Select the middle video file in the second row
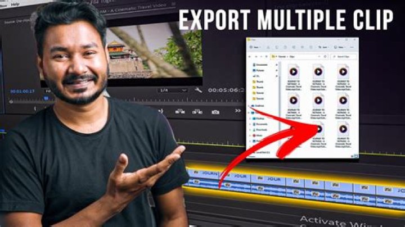The width and height of the screenshot is (405, 227). (x=318, y=106)
